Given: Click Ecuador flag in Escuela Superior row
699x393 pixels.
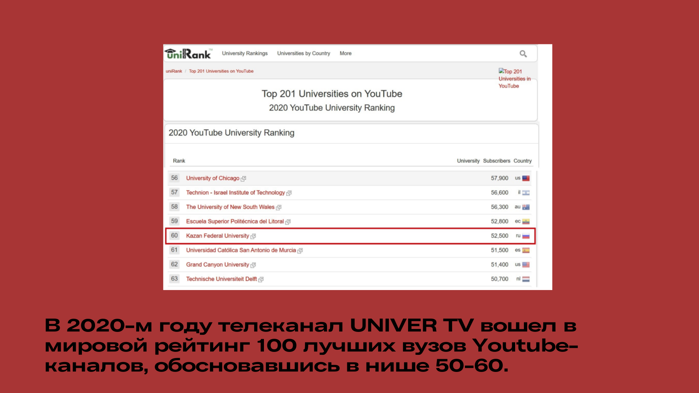Looking at the screenshot, I should (x=526, y=222).
